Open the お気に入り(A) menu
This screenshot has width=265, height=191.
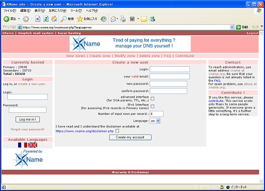coord(57,11)
